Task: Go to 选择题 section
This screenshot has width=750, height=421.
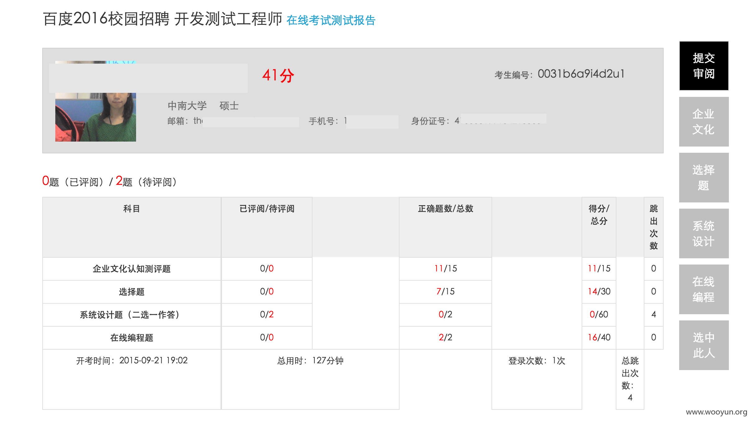Action: (x=704, y=178)
